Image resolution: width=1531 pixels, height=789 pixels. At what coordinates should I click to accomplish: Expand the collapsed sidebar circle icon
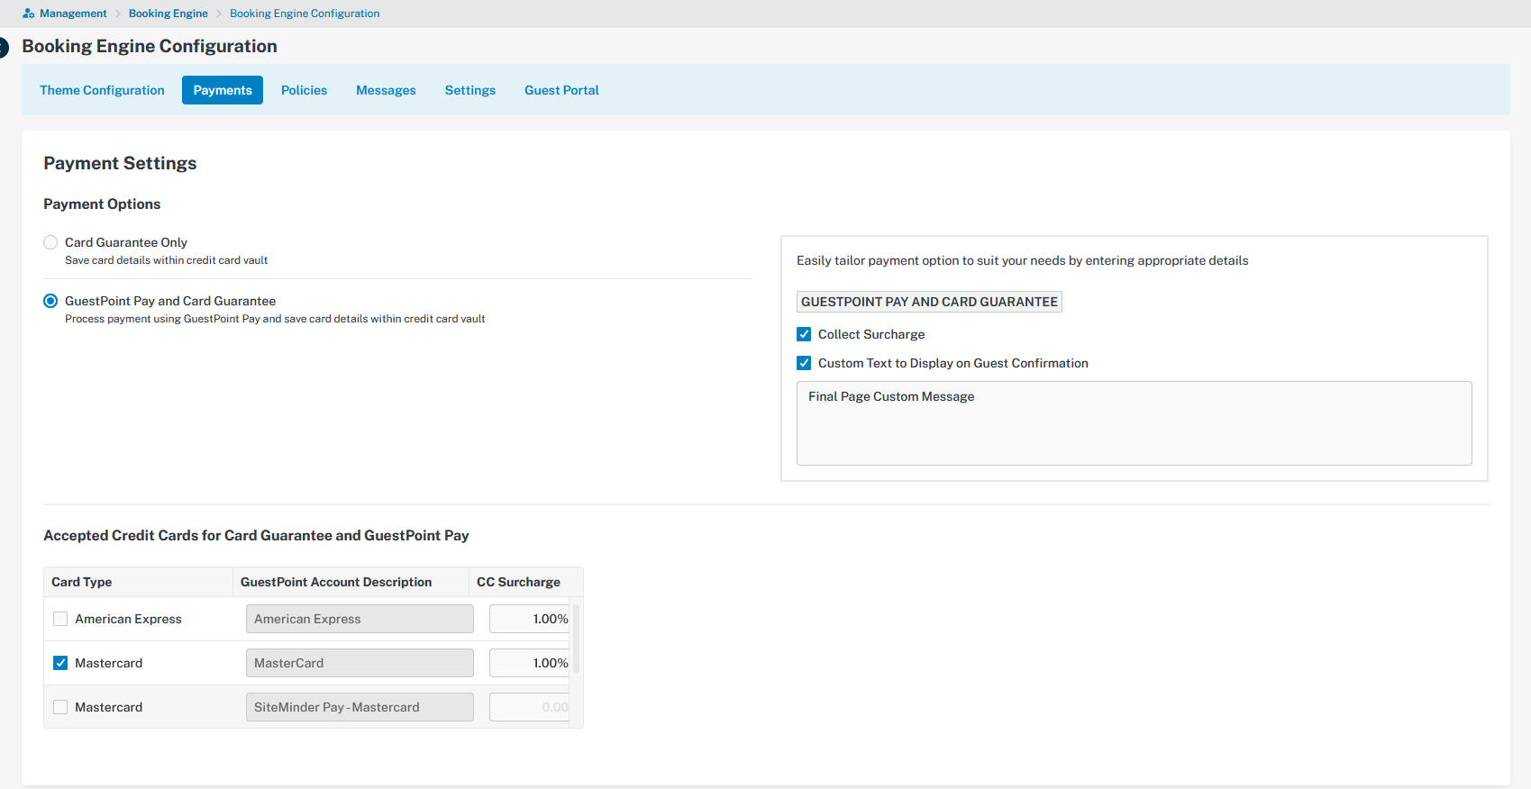(4, 48)
